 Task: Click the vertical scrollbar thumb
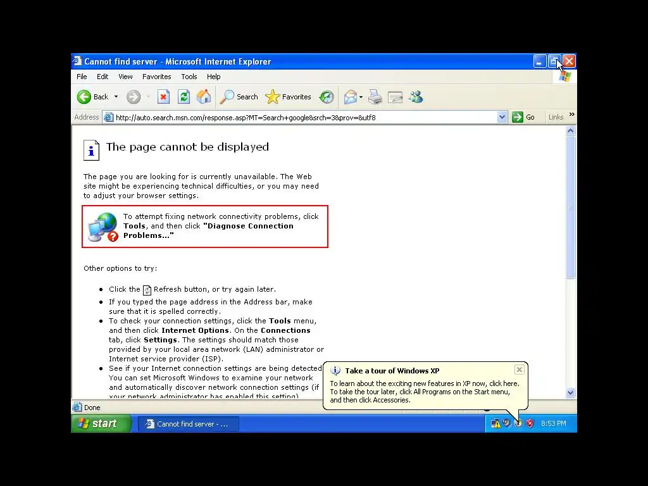[x=571, y=208]
